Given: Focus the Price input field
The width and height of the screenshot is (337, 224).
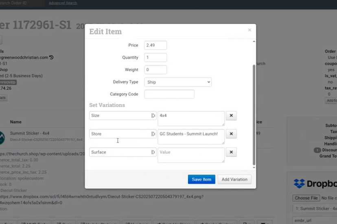Looking at the screenshot, I should tap(155, 45).
